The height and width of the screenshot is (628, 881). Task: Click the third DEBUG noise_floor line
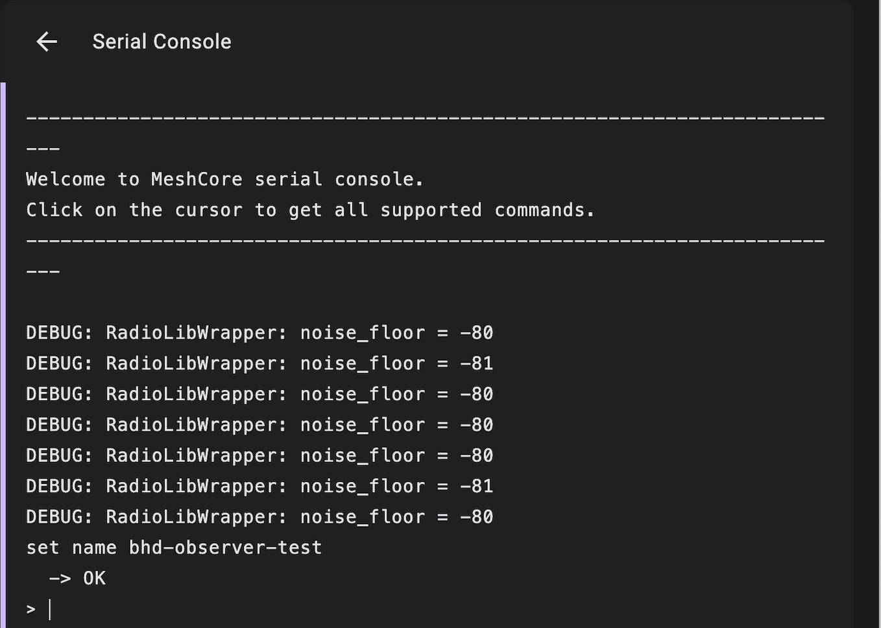[x=259, y=394]
